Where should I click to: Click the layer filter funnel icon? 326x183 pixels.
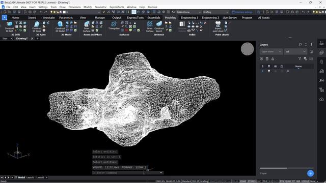pyautogui.click(x=300, y=59)
